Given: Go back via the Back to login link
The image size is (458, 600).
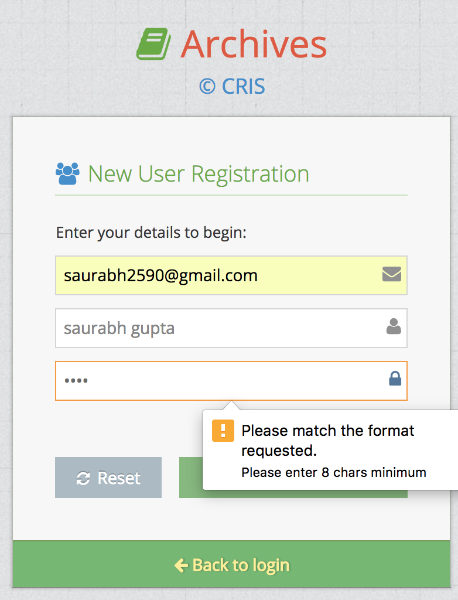Looking at the screenshot, I should click(231, 564).
